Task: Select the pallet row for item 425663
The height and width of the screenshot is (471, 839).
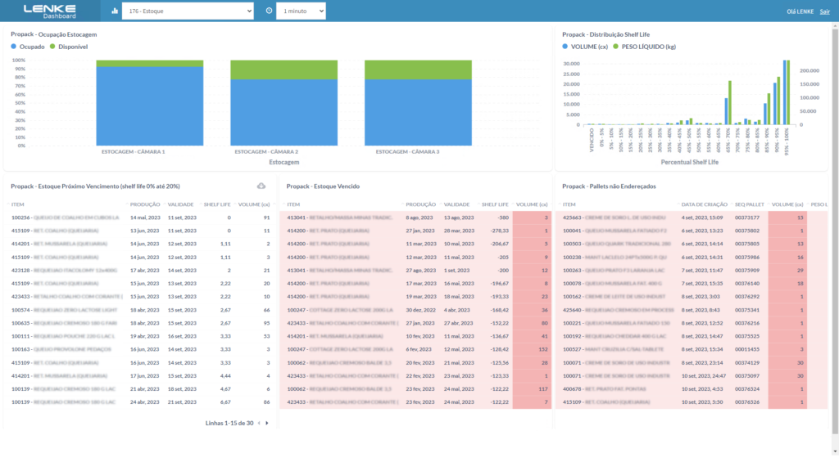Action: point(692,218)
